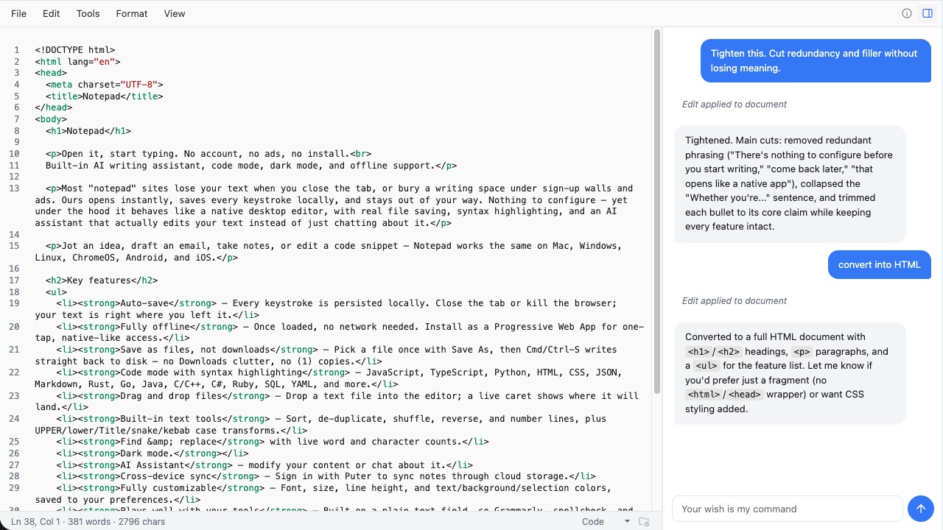Click the 'Open it, start typing' paragraph line
The image size is (943, 530).
coord(208,154)
